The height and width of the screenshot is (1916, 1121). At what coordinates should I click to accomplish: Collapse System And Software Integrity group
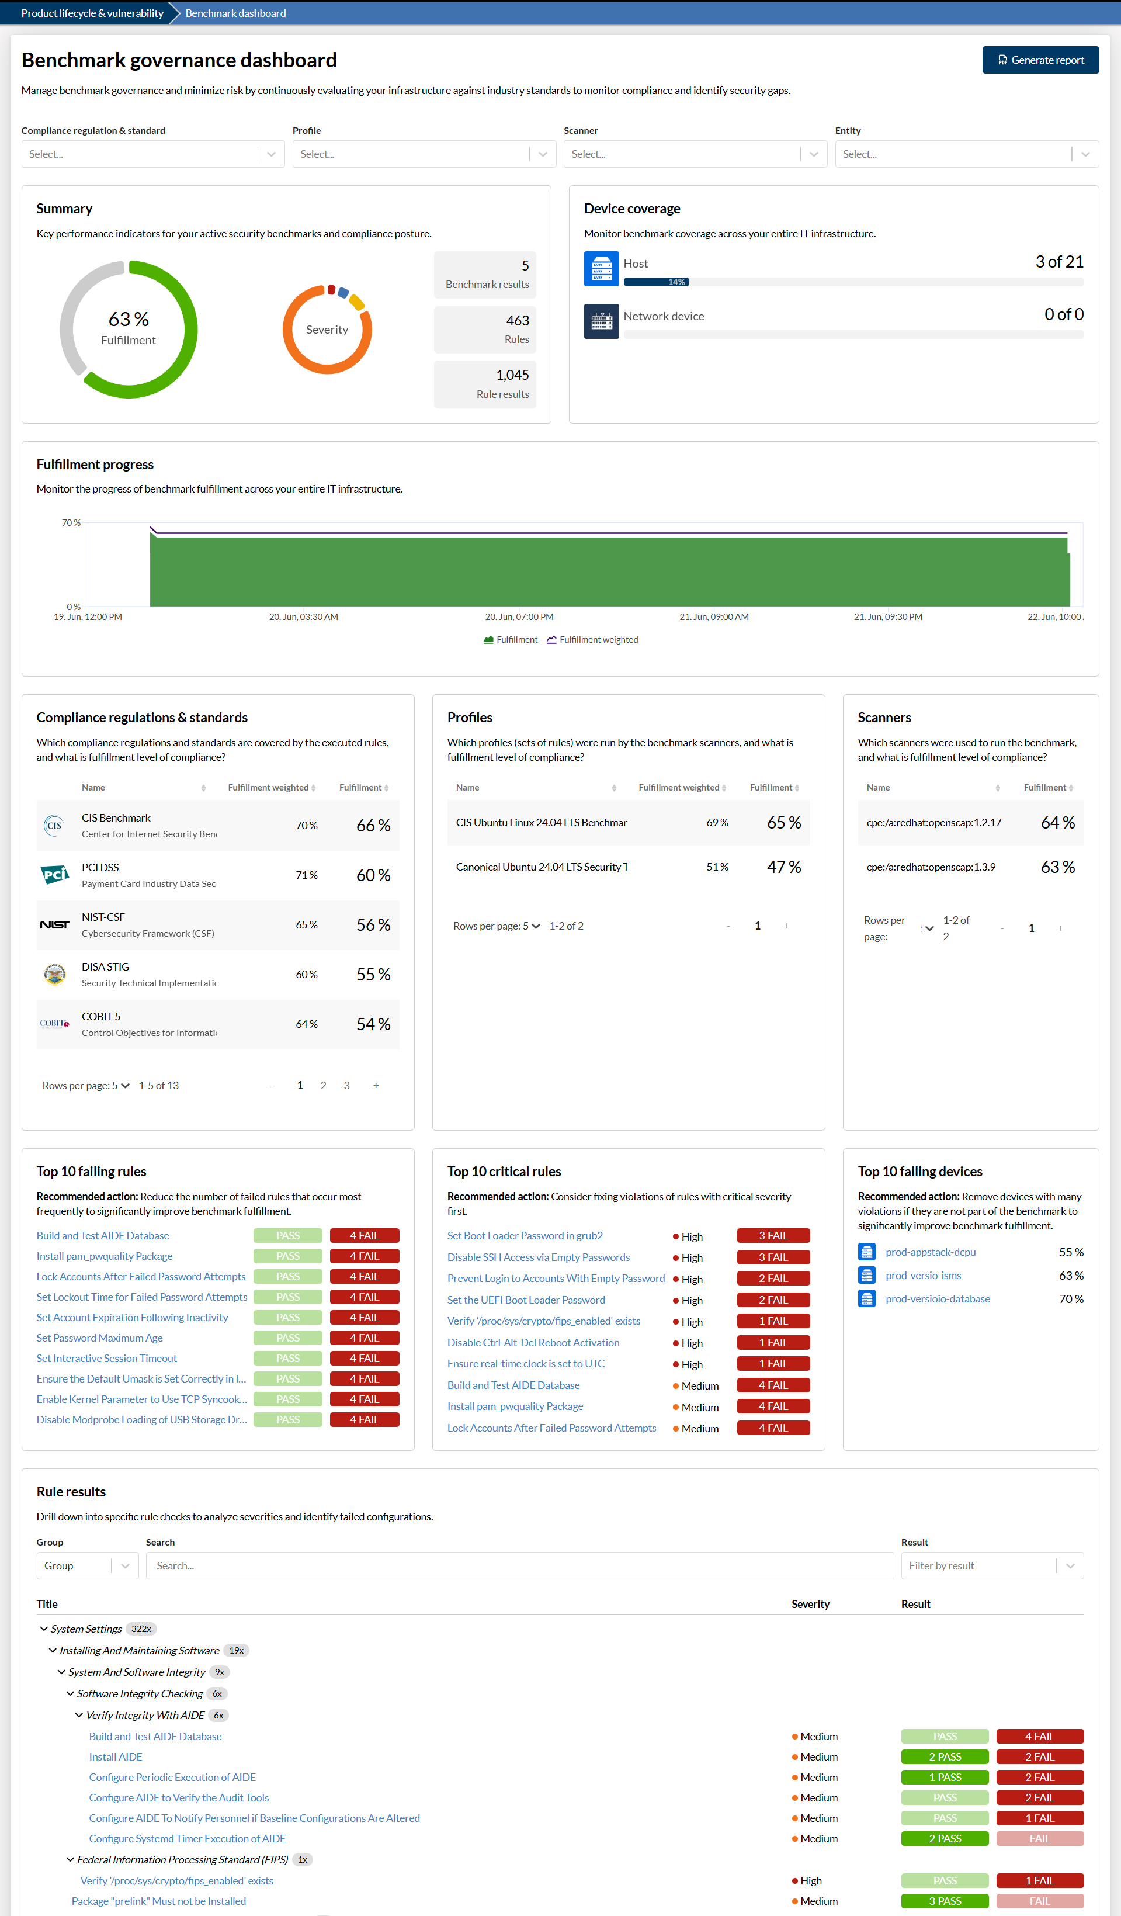tap(61, 1672)
